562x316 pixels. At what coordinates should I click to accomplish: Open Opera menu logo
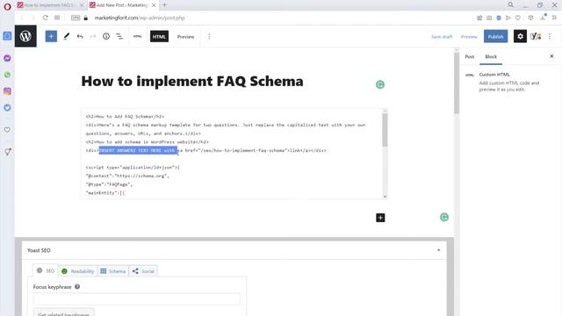[7, 6]
